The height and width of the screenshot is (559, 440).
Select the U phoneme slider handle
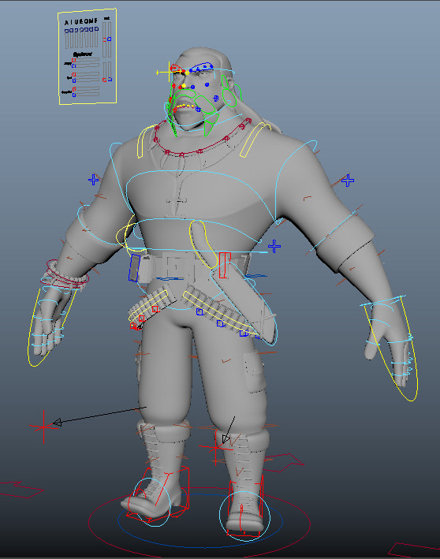[x=76, y=31]
